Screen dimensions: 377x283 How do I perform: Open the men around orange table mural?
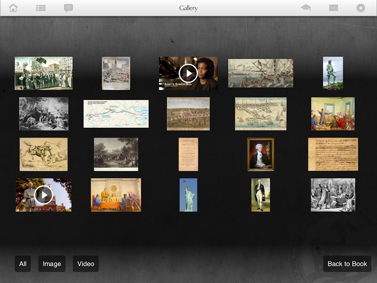click(116, 195)
